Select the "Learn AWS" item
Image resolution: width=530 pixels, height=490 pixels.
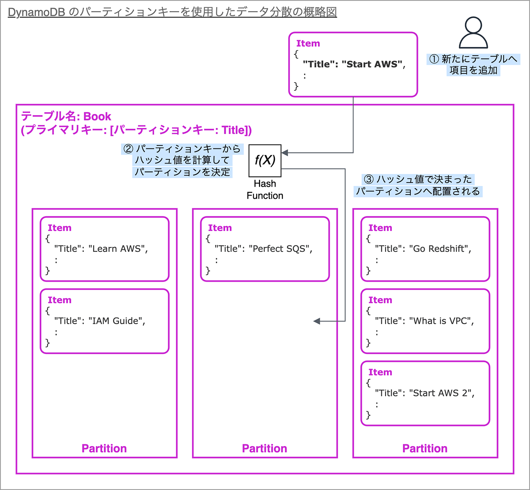[x=104, y=249]
